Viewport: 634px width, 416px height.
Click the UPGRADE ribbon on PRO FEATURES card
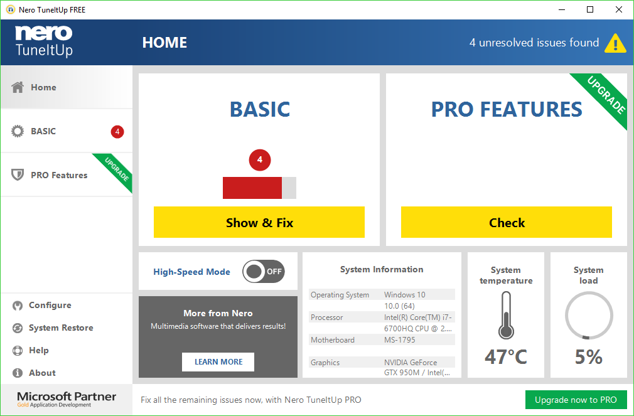[x=604, y=95]
